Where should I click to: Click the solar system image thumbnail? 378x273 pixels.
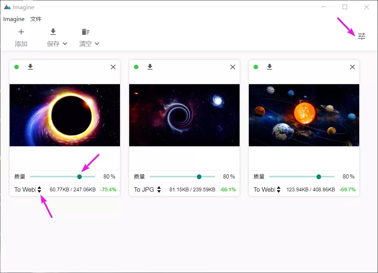tap(304, 115)
